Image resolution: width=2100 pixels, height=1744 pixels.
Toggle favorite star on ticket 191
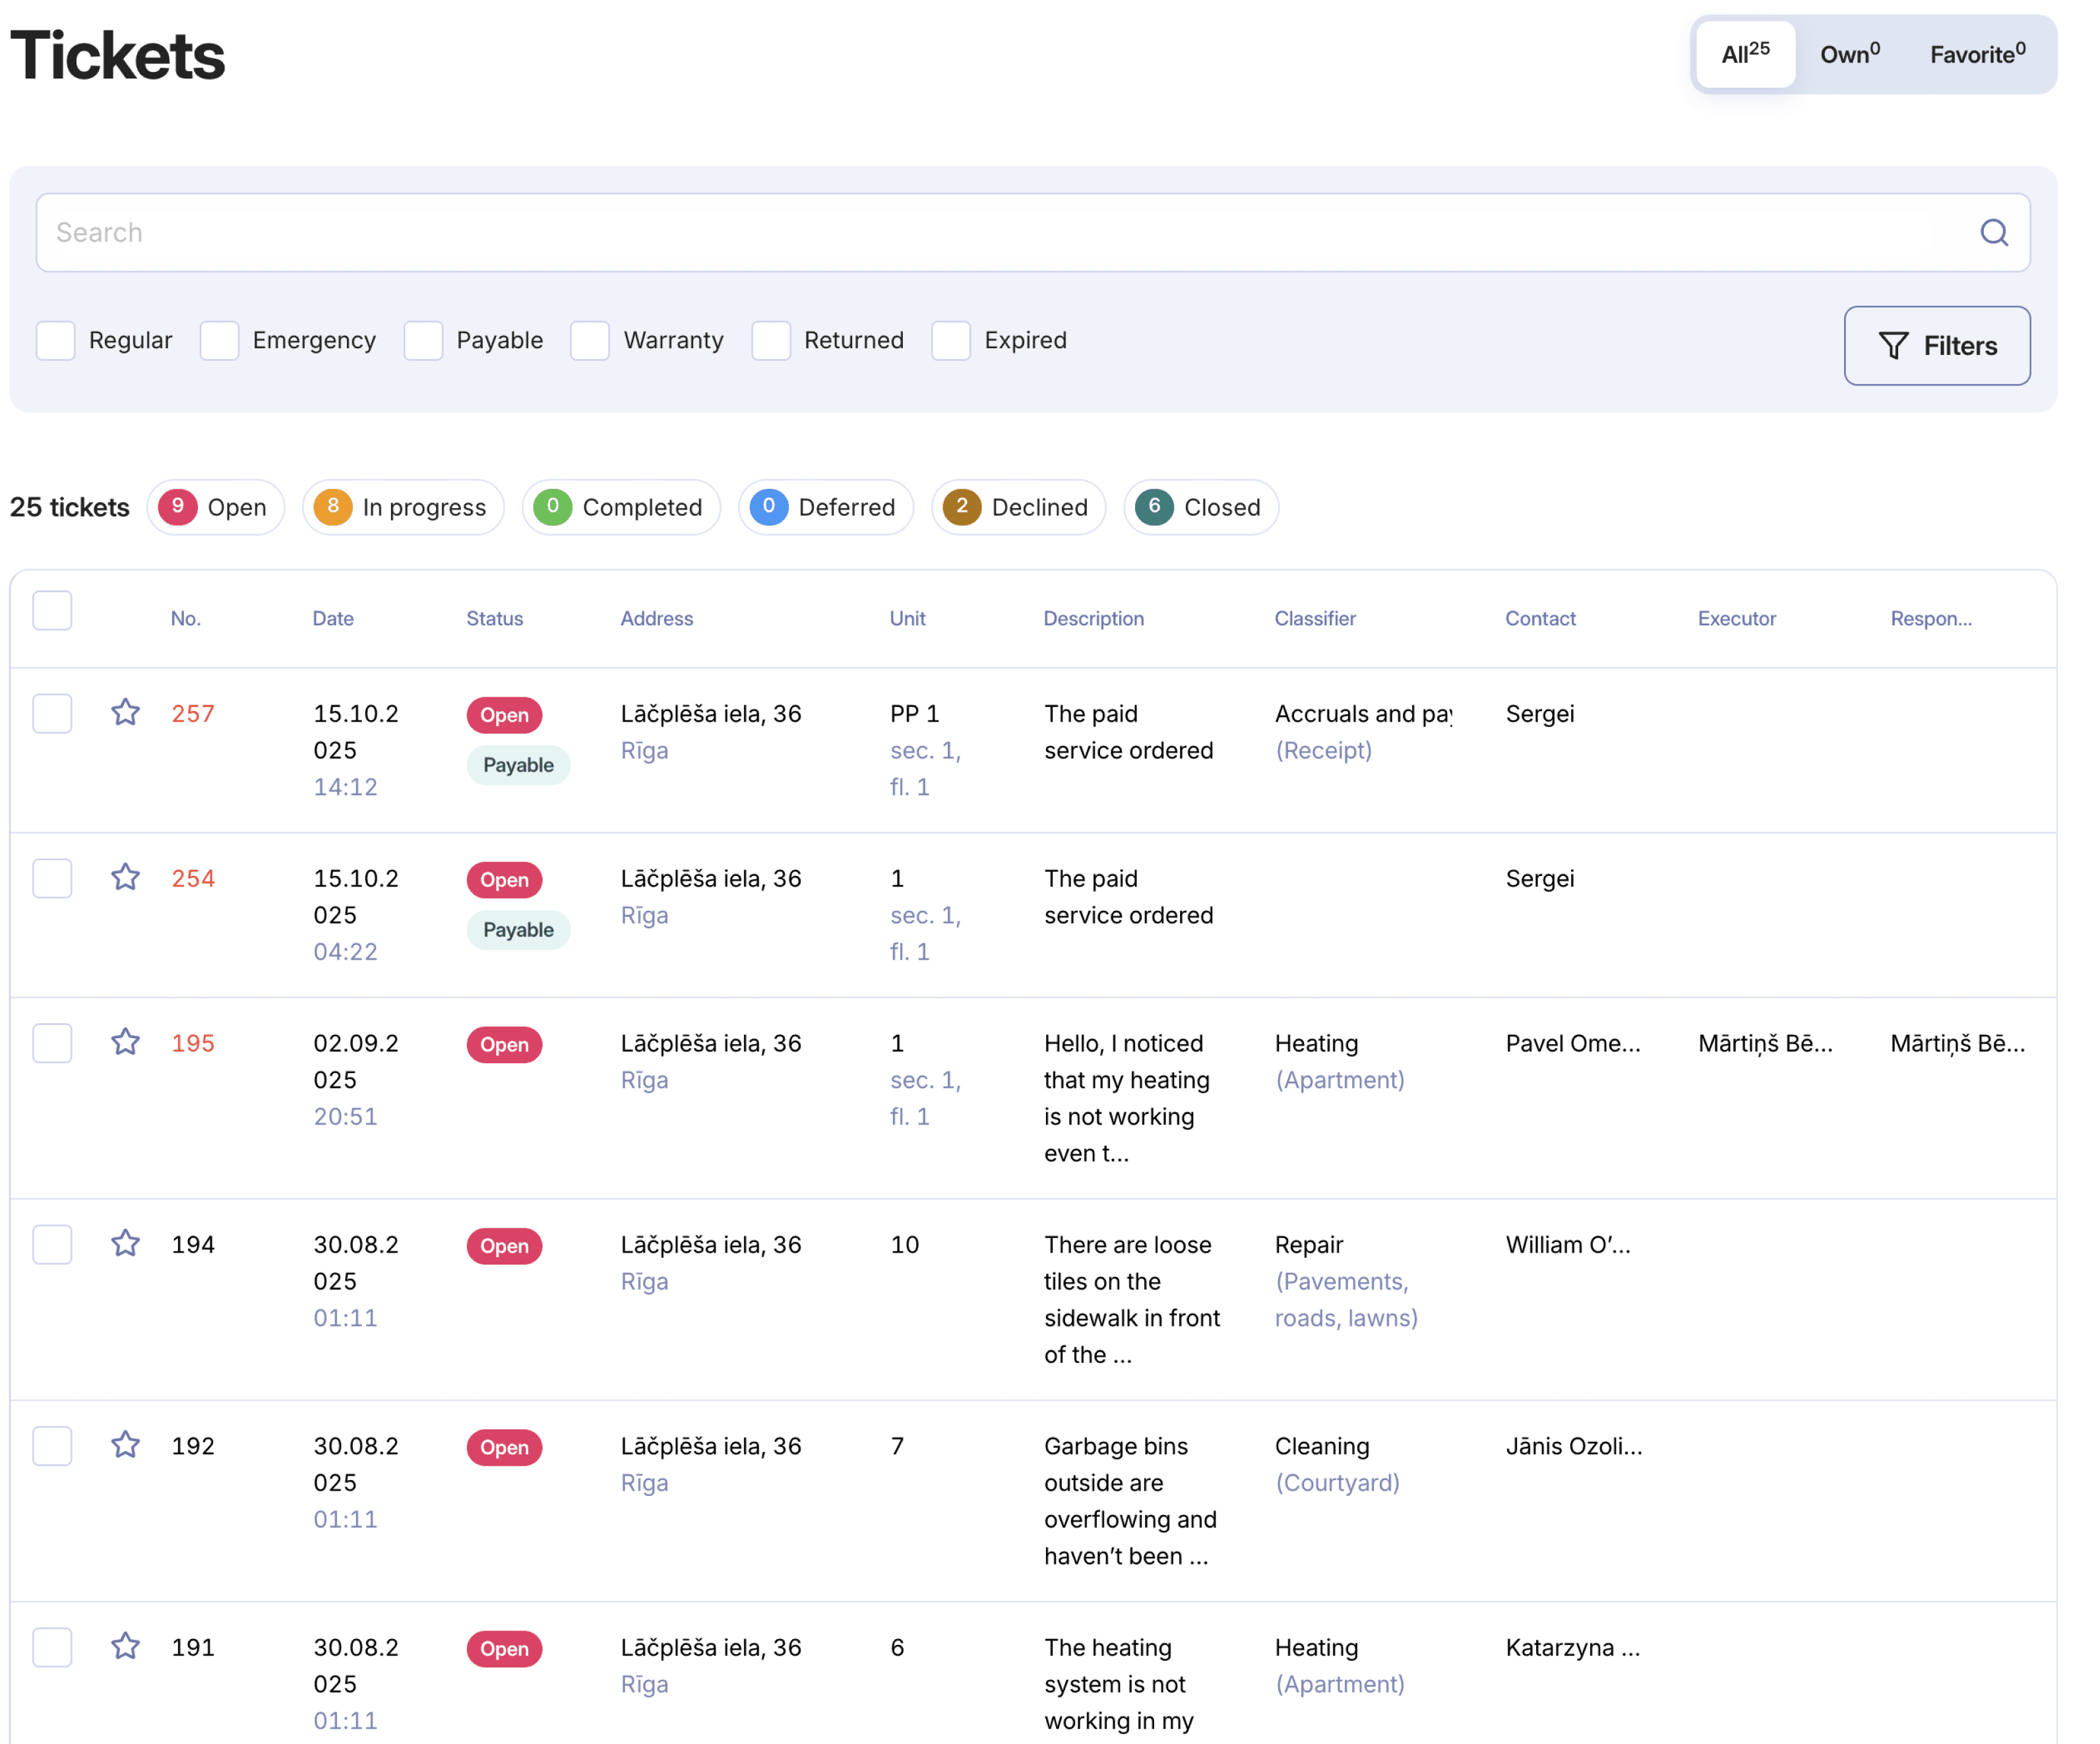click(125, 1646)
